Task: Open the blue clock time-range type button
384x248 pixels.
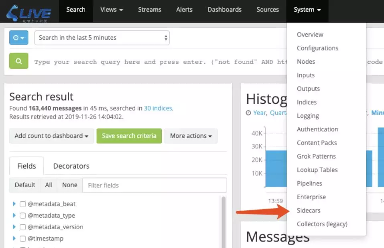Action: [x=18, y=38]
